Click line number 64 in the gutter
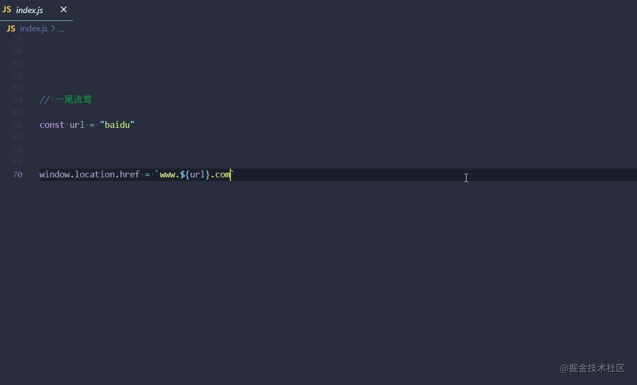This screenshot has width=637, height=385. [x=17, y=100]
